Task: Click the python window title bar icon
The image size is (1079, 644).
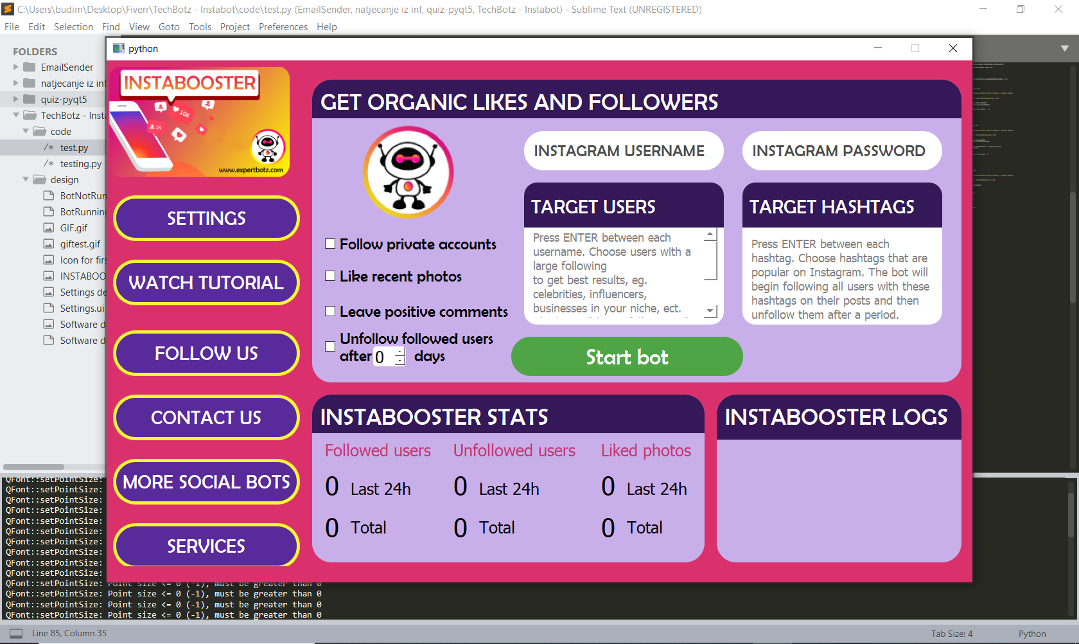Action: coord(119,48)
